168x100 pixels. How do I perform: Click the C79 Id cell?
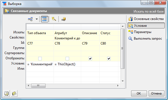point(90,43)
